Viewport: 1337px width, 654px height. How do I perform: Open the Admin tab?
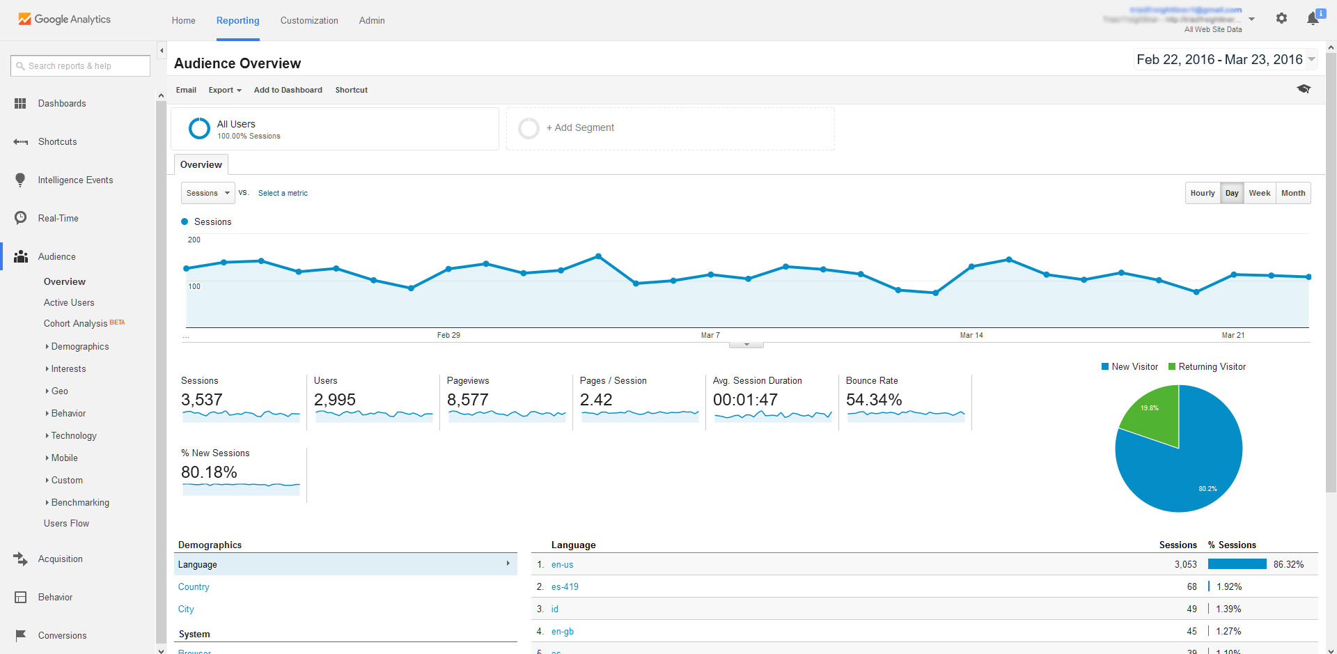click(372, 20)
